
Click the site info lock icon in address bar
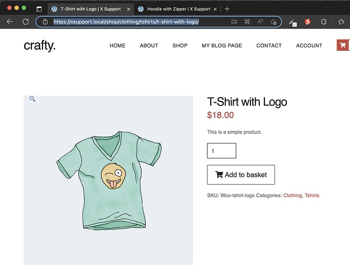45,22
